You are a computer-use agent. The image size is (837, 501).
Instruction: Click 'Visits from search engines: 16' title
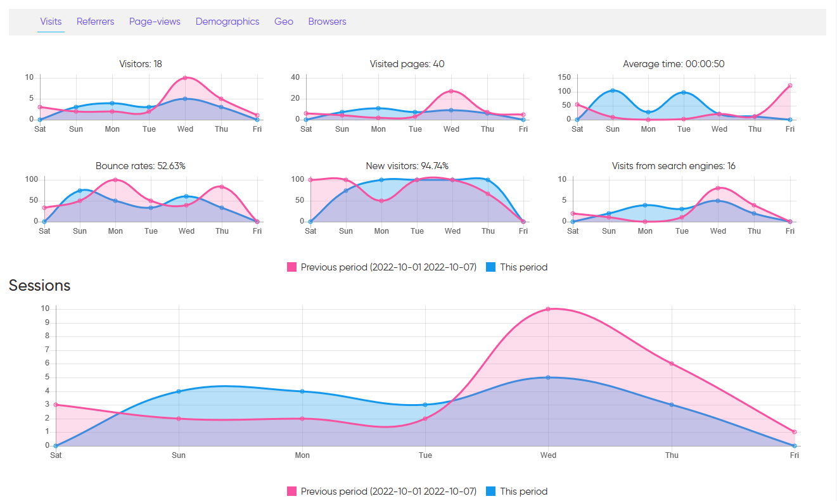674,166
